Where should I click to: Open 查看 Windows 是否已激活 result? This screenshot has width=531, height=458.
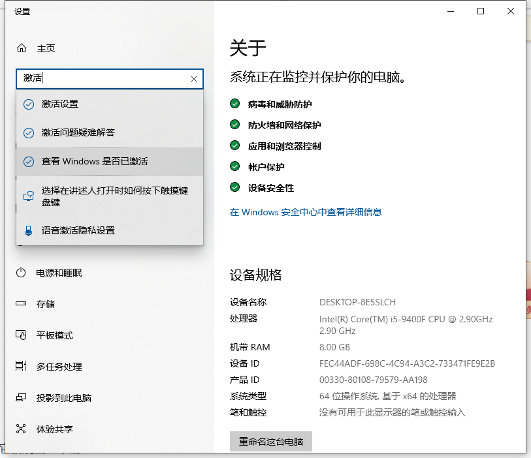point(99,161)
